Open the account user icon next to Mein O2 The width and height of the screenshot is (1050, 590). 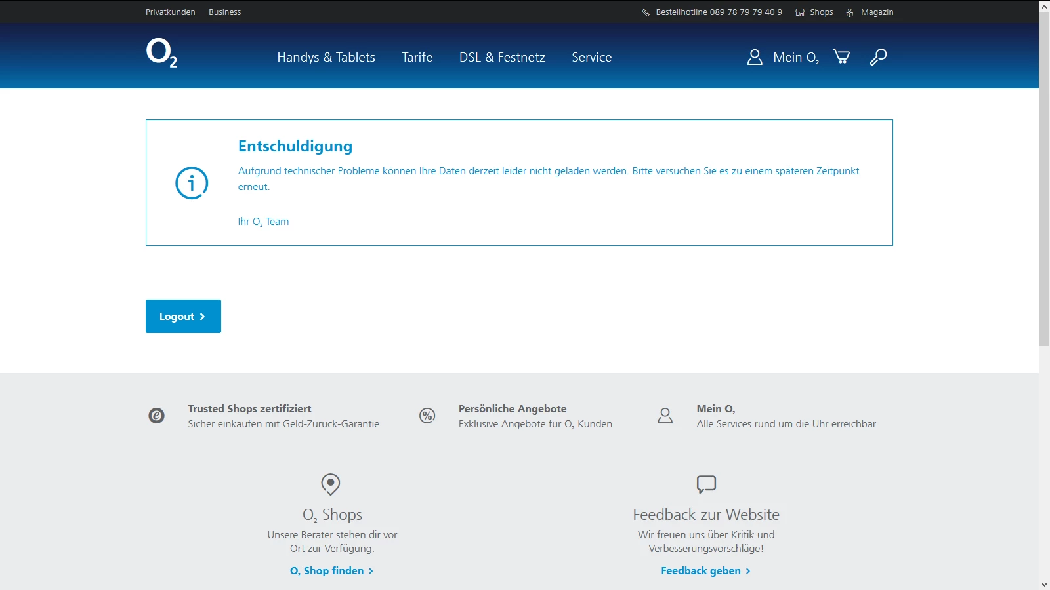(x=755, y=57)
